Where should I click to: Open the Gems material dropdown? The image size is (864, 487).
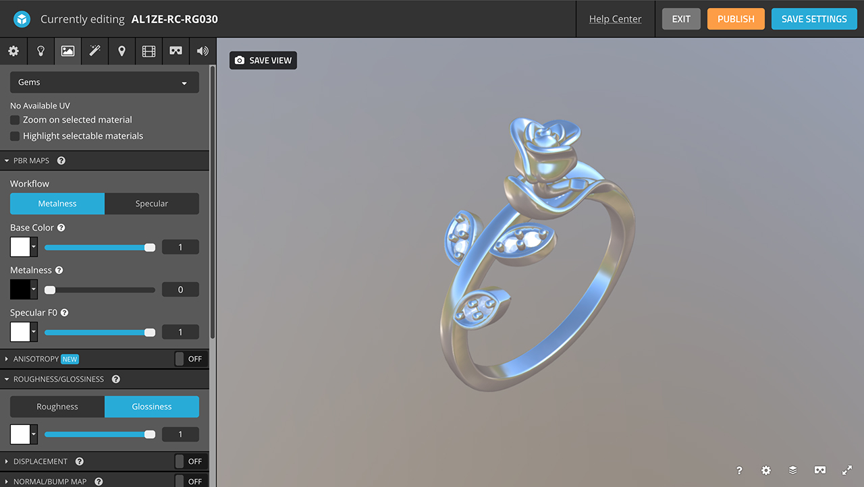coord(105,82)
